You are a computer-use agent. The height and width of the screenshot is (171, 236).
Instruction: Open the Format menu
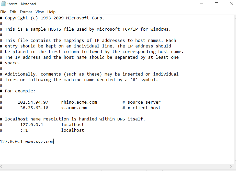[x=26, y=12]
